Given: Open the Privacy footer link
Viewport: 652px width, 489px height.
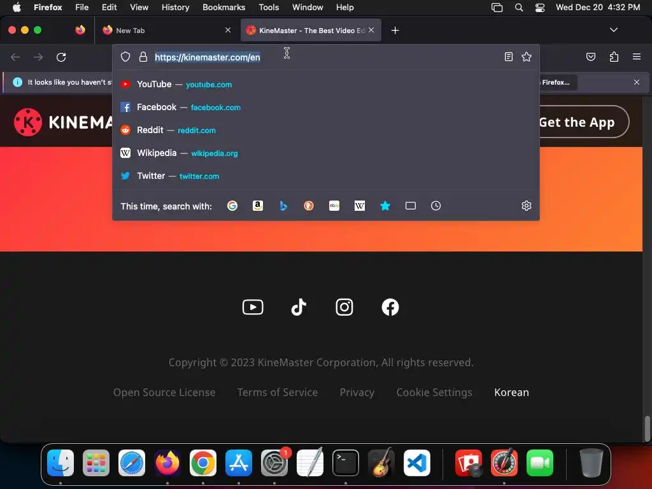Looking at the screenshot, I should [357, 392].
